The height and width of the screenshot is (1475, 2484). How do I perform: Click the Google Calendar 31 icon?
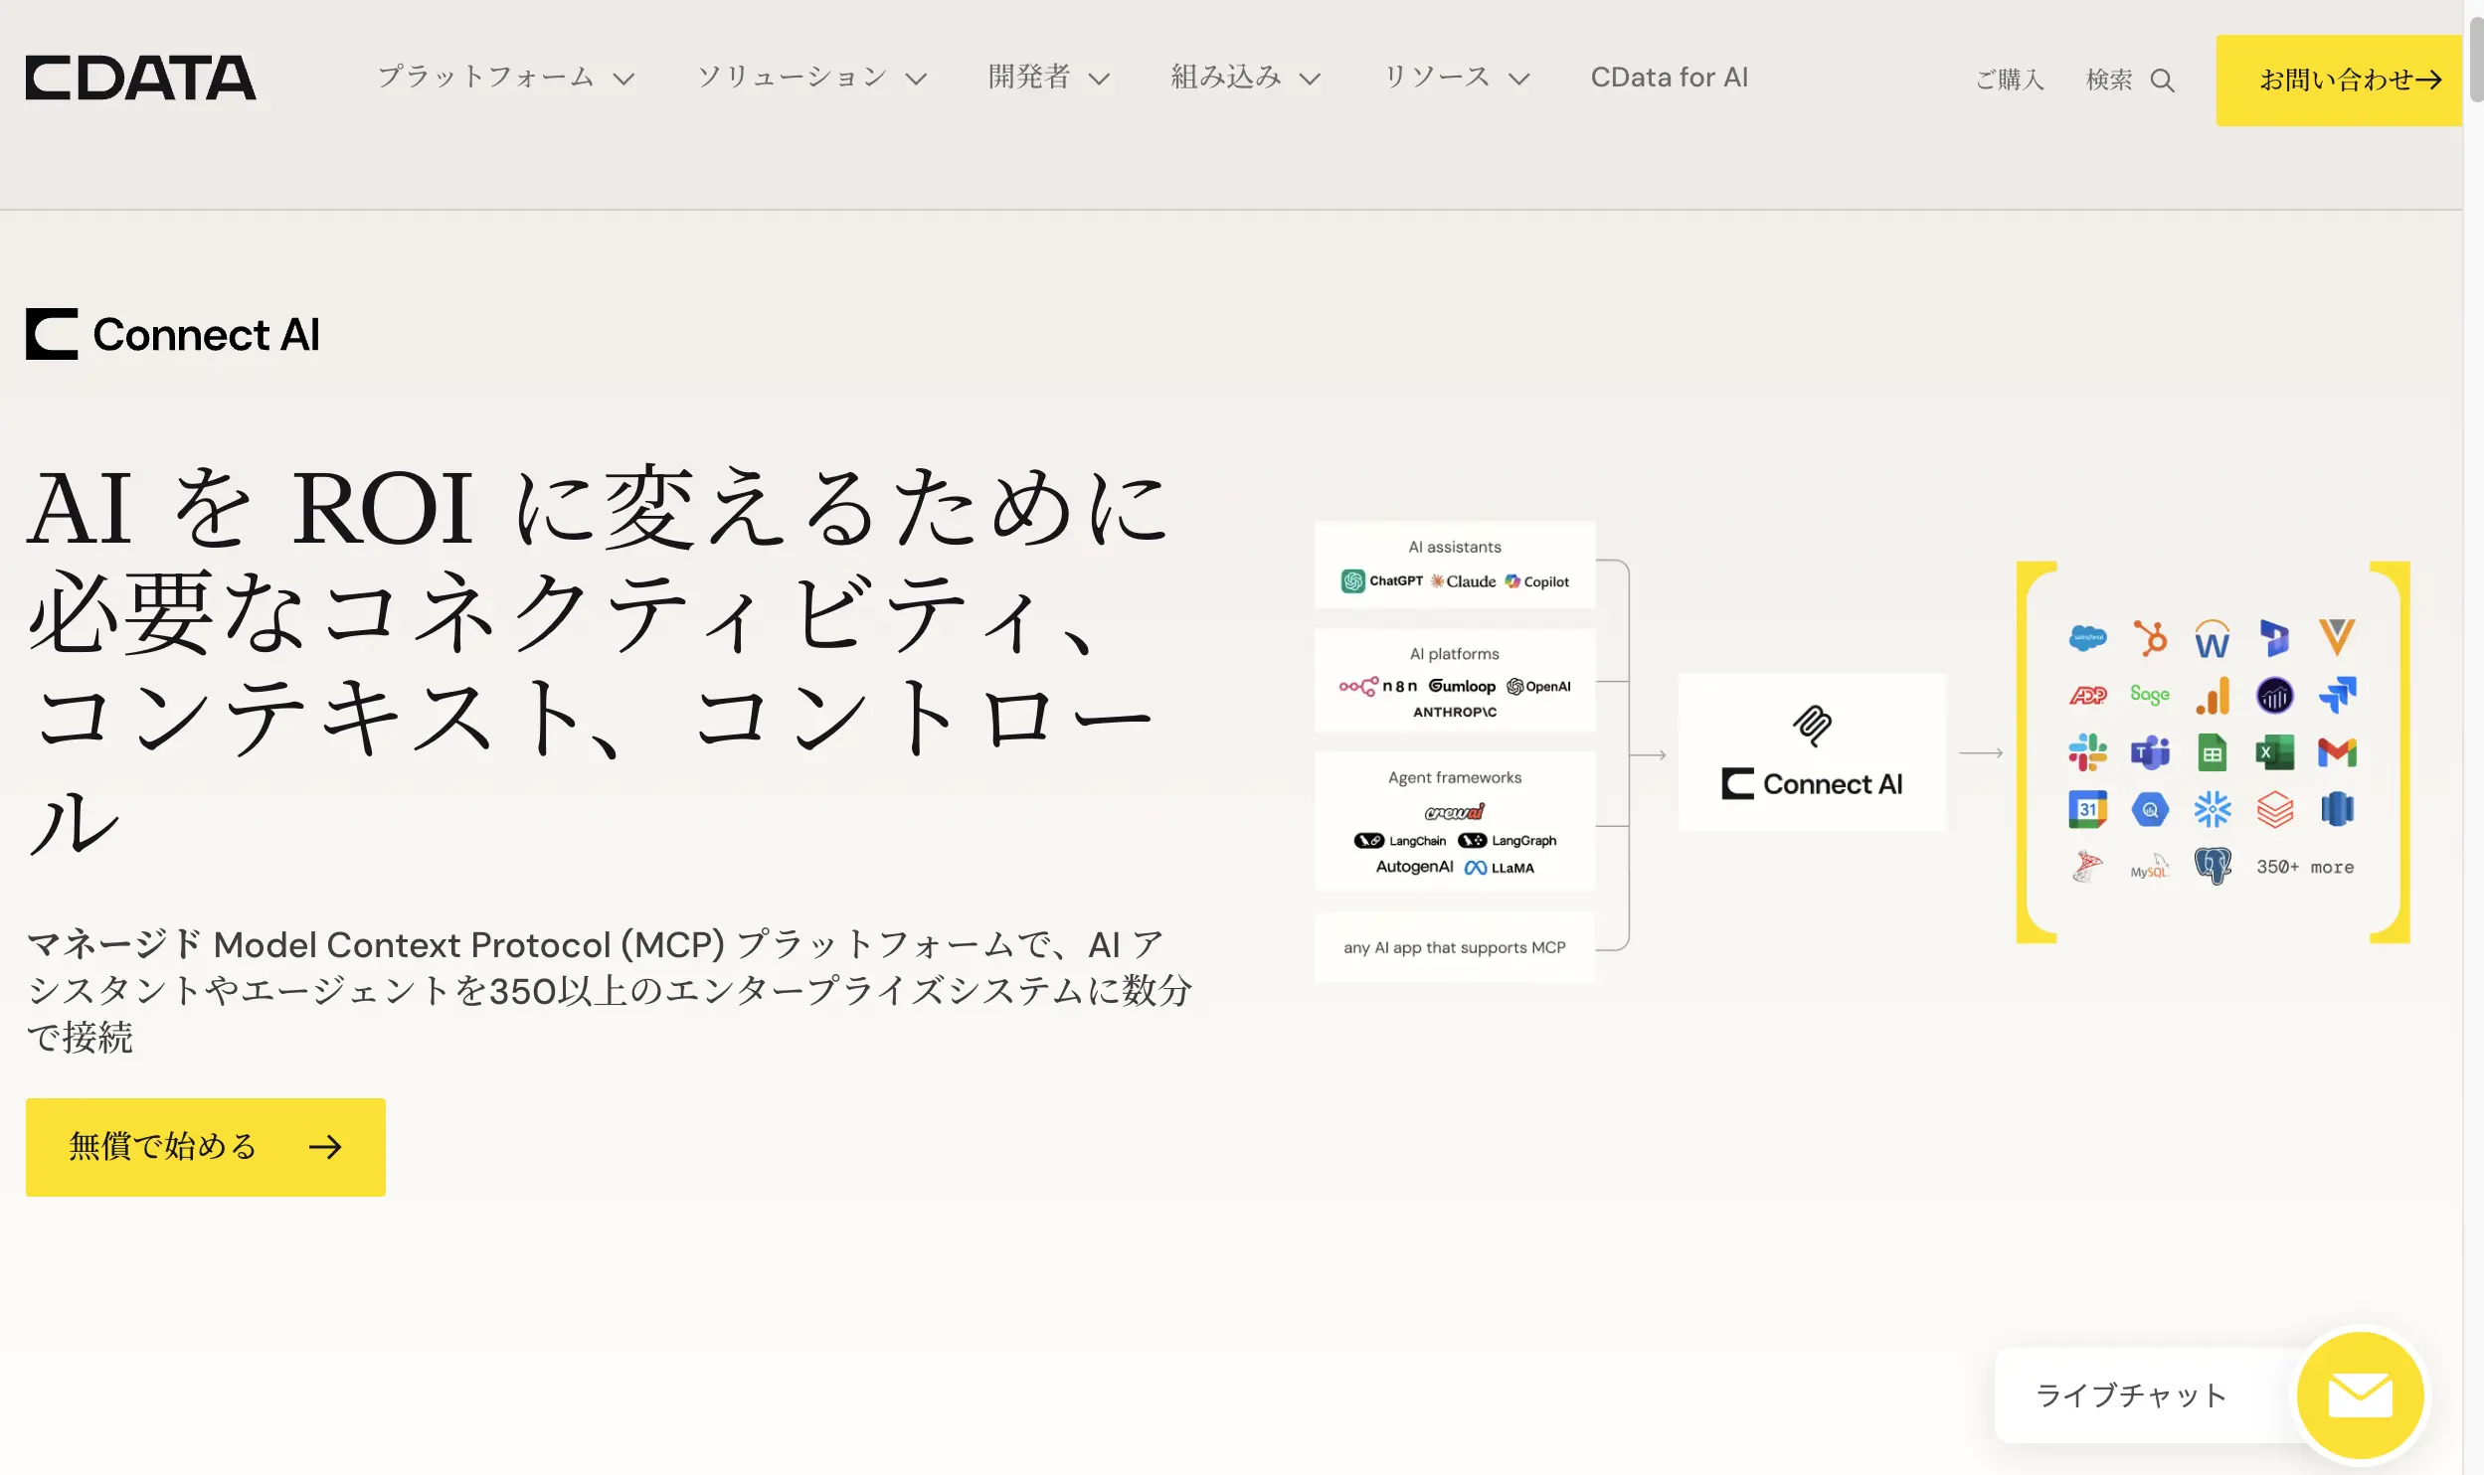(x=2087, y=809)
